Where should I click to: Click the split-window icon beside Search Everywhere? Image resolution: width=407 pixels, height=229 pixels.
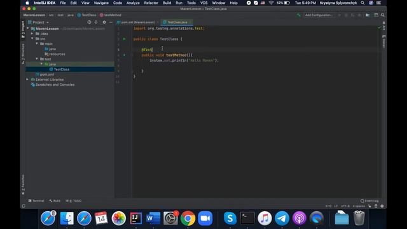(x=376, y=15)
